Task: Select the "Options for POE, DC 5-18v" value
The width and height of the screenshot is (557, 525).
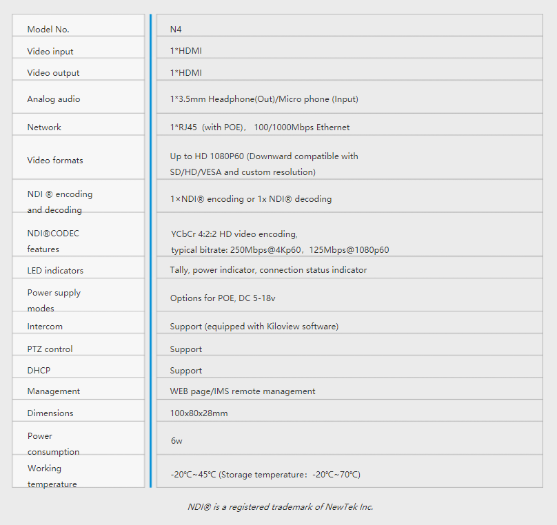Action: tap(223, 298)
